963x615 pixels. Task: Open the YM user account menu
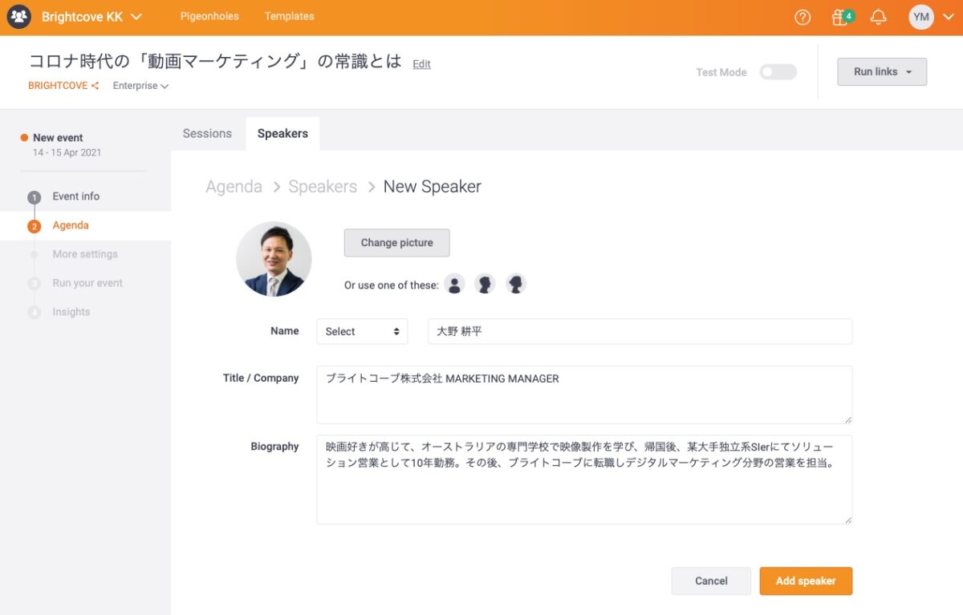point(930,17)
